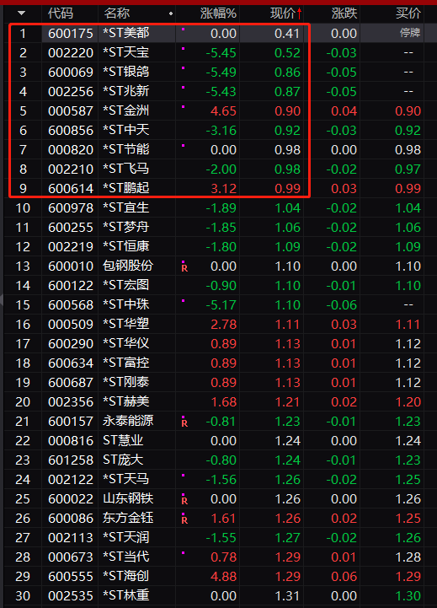Click row number 13

pyautogui.click(x=23, y=266)
